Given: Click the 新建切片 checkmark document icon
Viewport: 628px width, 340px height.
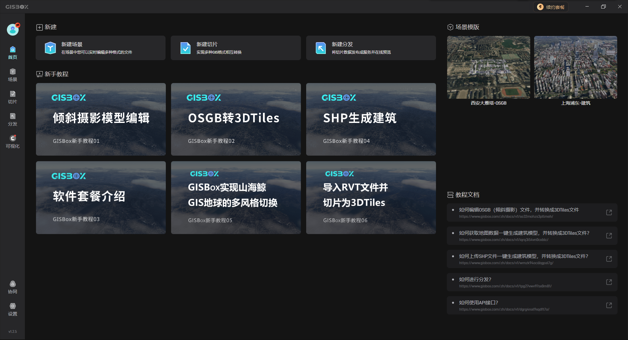Looking at the screenshot, I should click(x=185, y=48).
